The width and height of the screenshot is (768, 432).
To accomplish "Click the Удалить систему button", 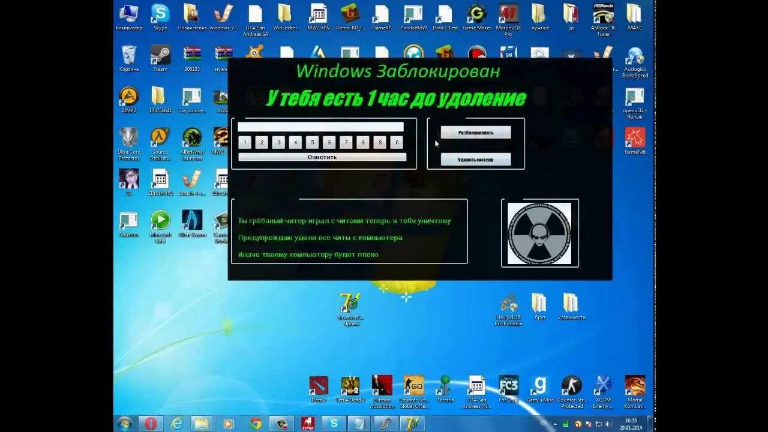I will pyautogui.click(x=476, y=160).
